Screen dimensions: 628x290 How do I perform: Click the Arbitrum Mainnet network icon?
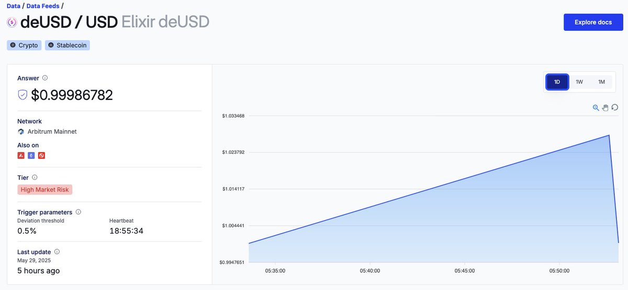(21, 132)
